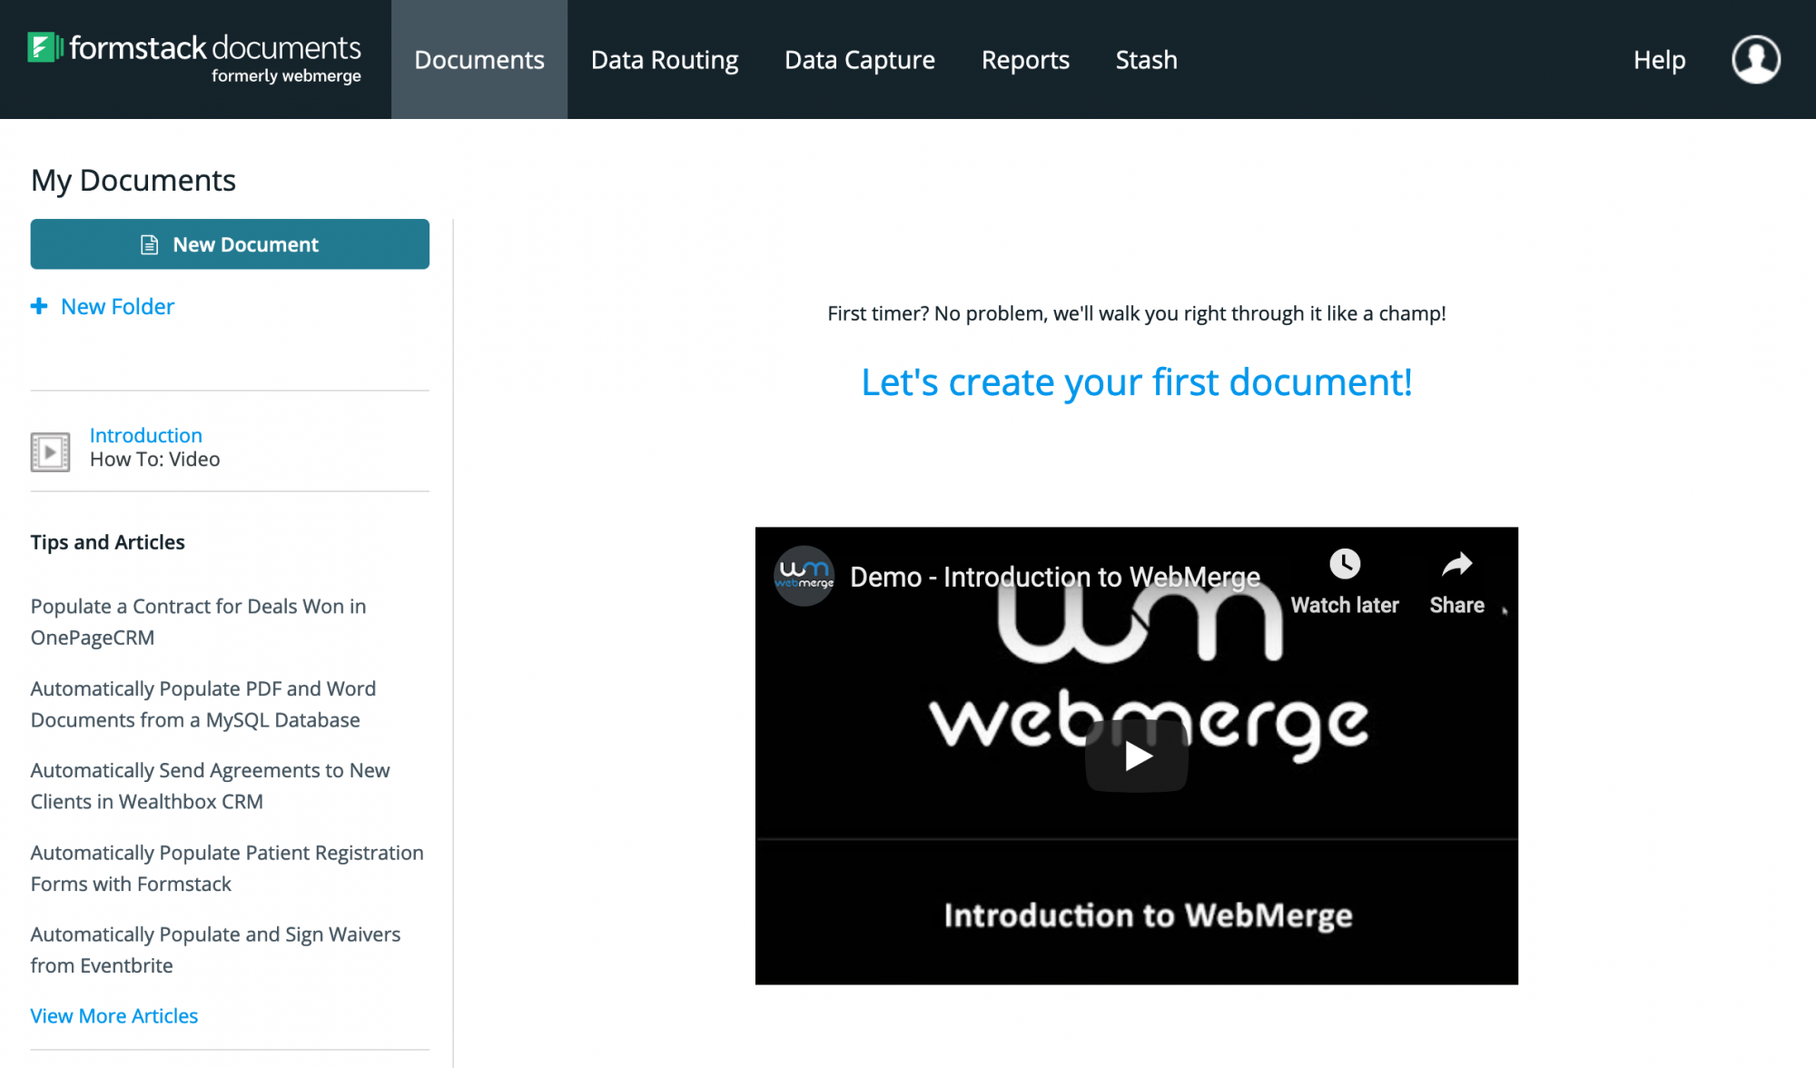
Task: Open the MySQL Database article link
Action: click(202, 704)
